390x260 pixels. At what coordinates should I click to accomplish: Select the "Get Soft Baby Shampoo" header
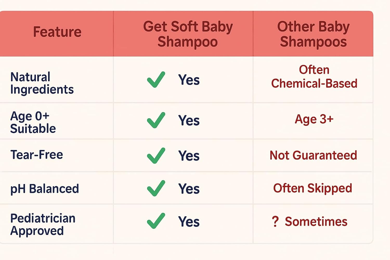tap(188, 34)
